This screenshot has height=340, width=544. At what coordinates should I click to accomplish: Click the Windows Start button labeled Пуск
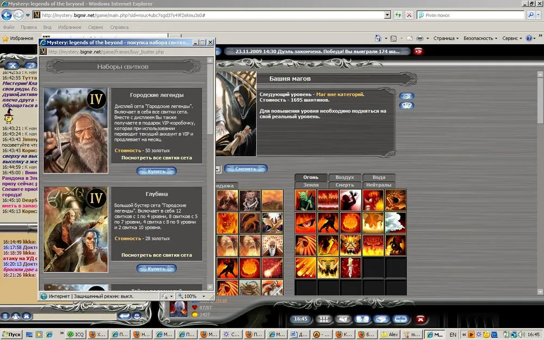pyautogui.click(x=11, y=335)
